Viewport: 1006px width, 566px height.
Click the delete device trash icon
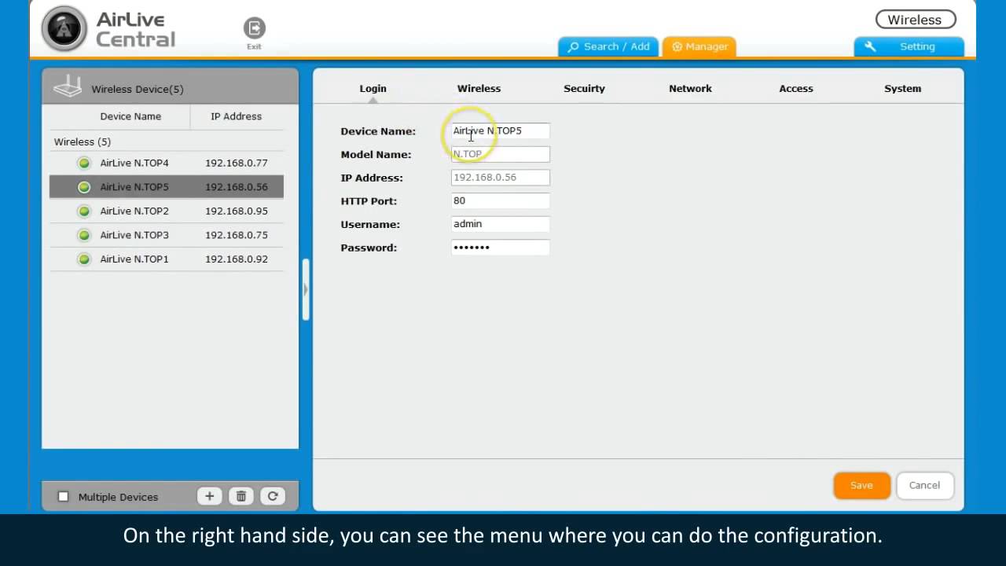coord(241,496)
